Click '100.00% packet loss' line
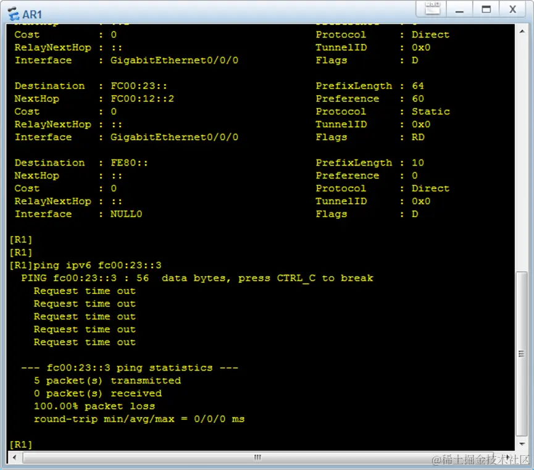Viewport: 534px width, 470px height. pyautogui.click(x=94, y=406)
